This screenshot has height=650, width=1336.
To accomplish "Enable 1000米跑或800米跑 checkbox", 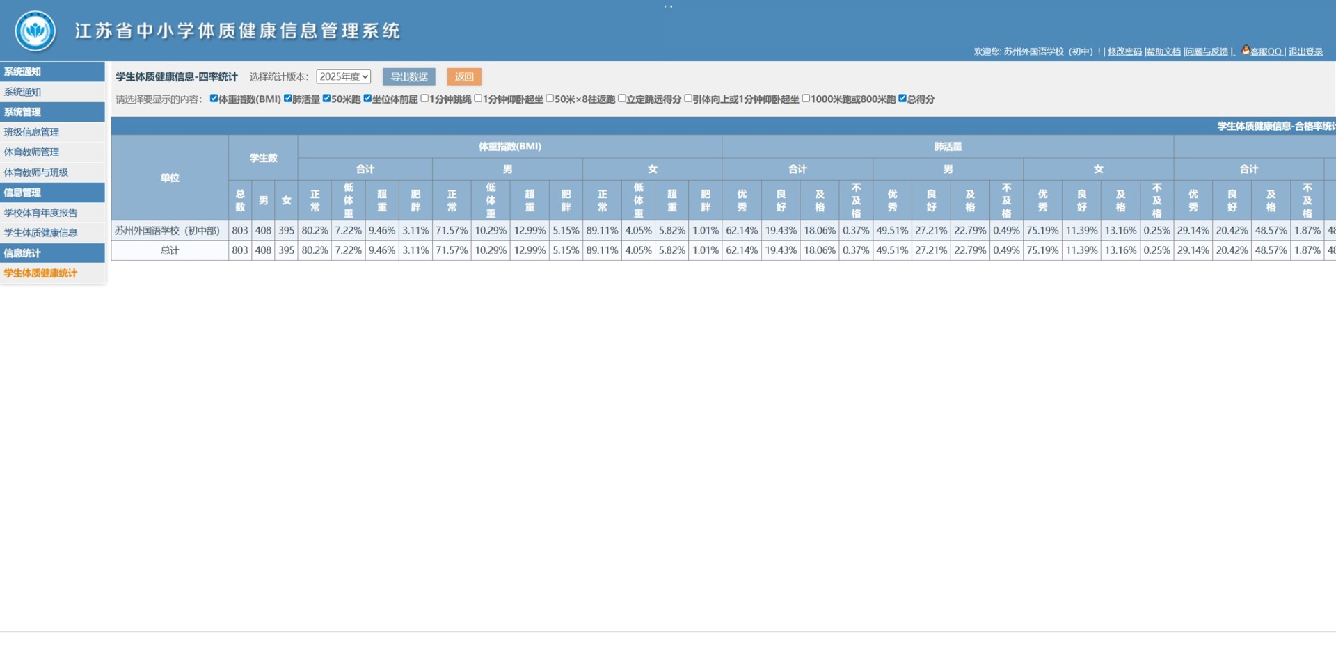I will [806, 99].
